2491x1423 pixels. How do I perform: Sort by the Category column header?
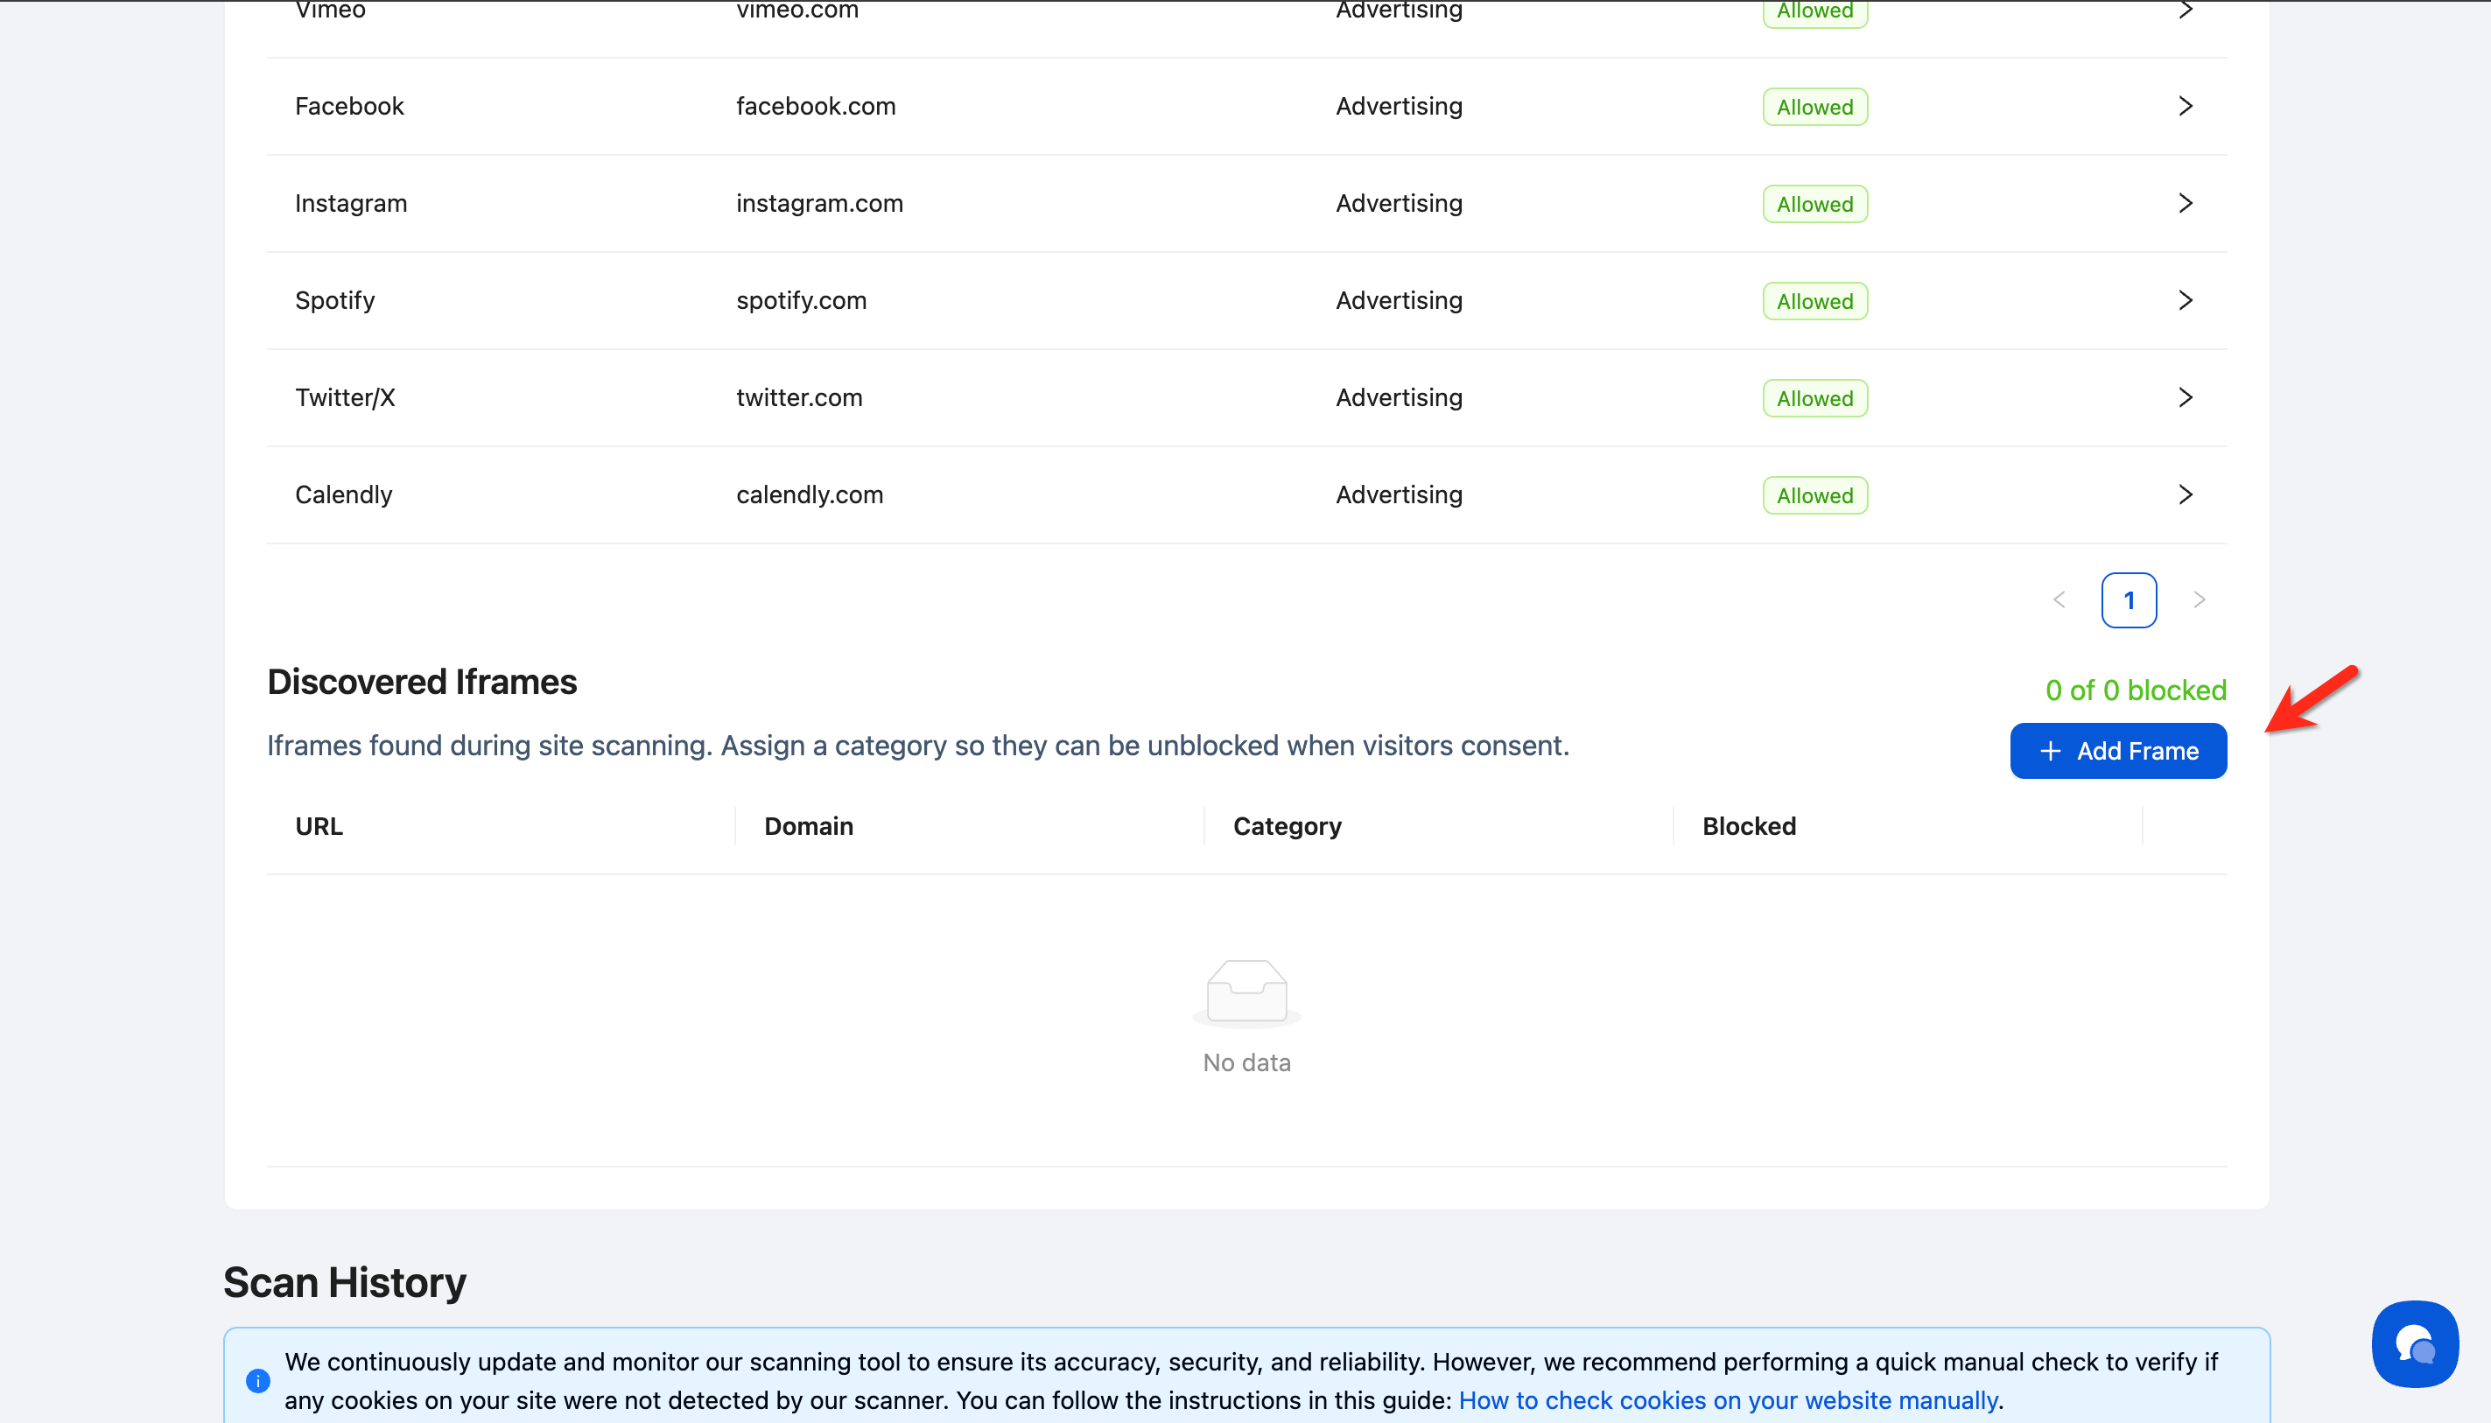pos(1286,826)
